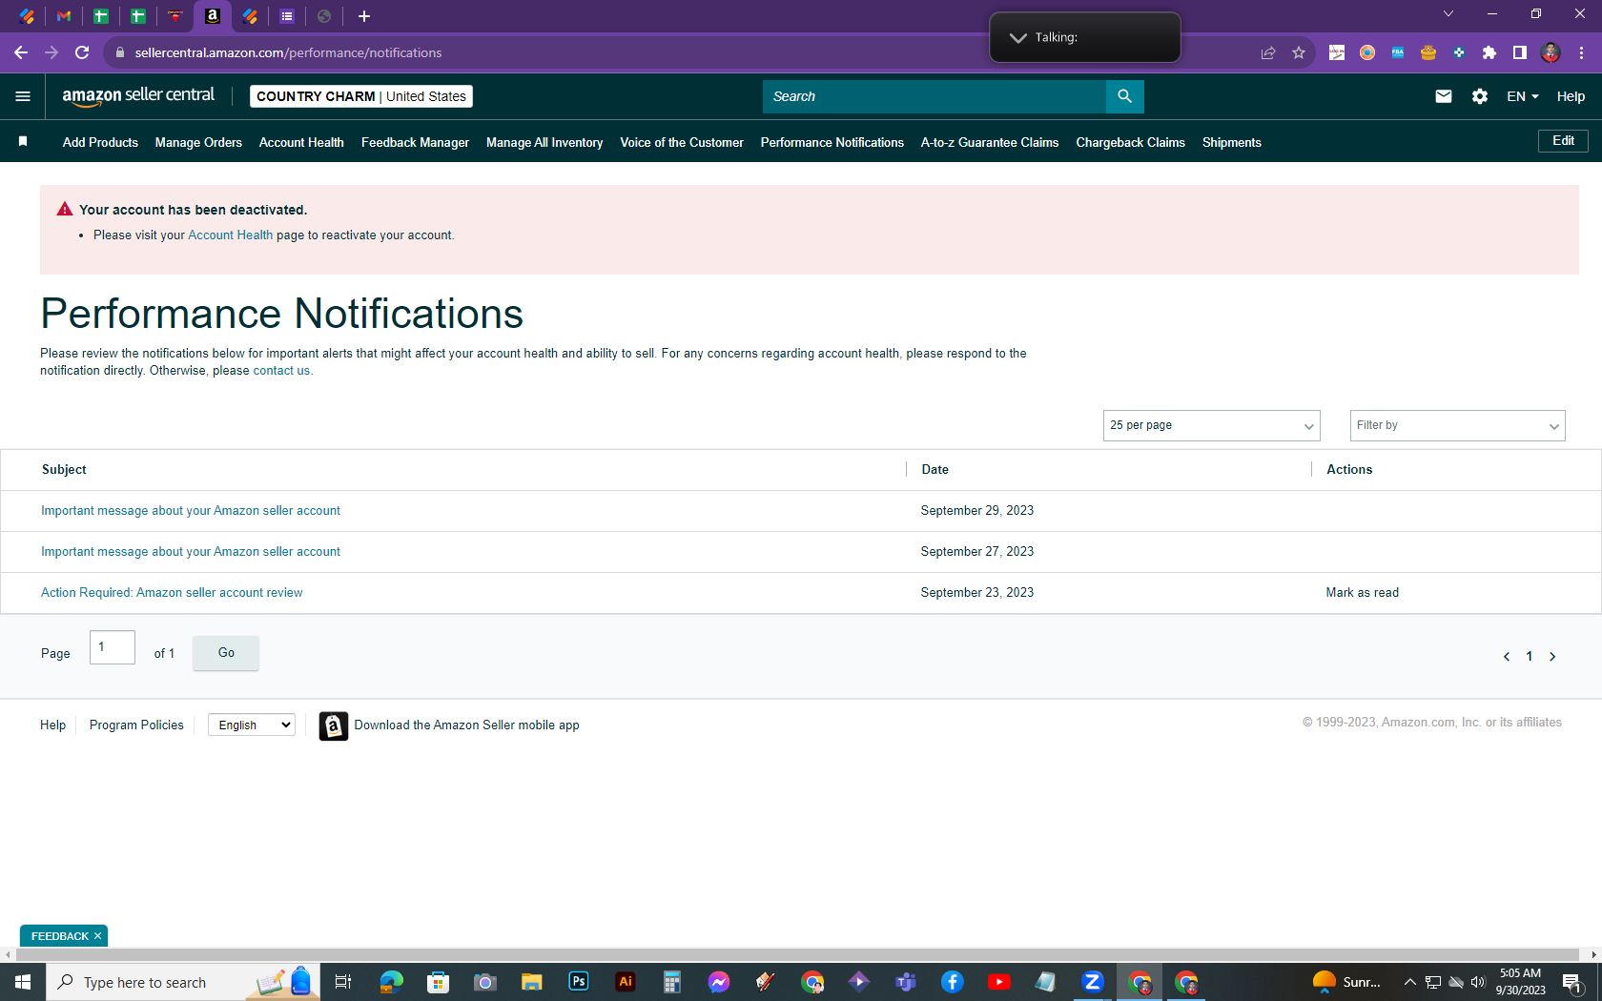Expand the 25 per page dropdown
This screenshot has height=1001, width=1602.
tap(1212, 425)
